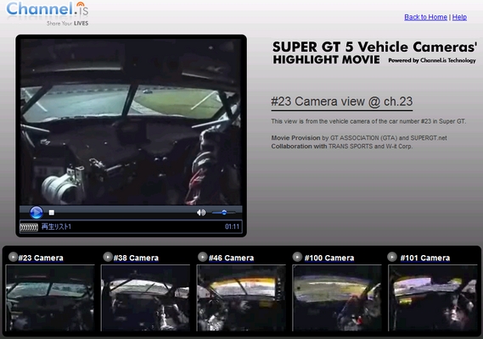The image size is (483, 339).
Task: Follow the Back to Home link
Action: (x=425, y=17)
